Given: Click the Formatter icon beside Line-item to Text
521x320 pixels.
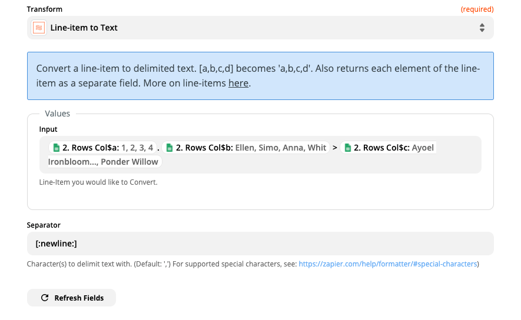Looking at the screenshot, I should [38, 28].
